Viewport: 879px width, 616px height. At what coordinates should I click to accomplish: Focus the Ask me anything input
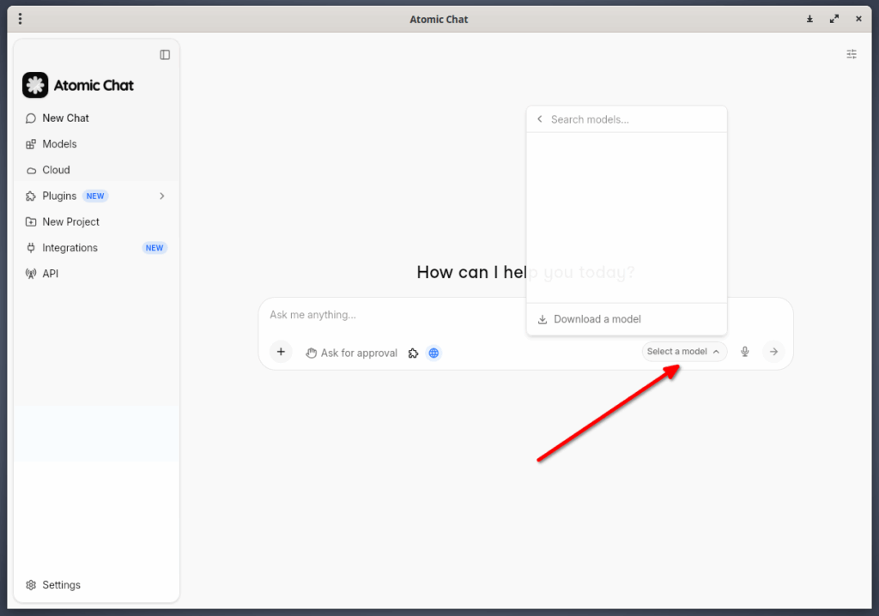[x=525, y=315]
